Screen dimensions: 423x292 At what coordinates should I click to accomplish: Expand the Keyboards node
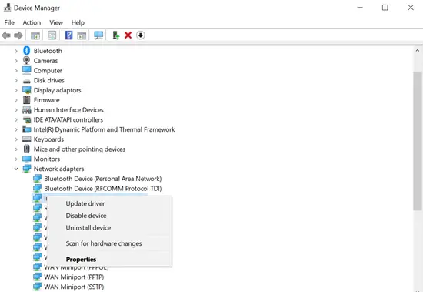click(x=16, y=139)
